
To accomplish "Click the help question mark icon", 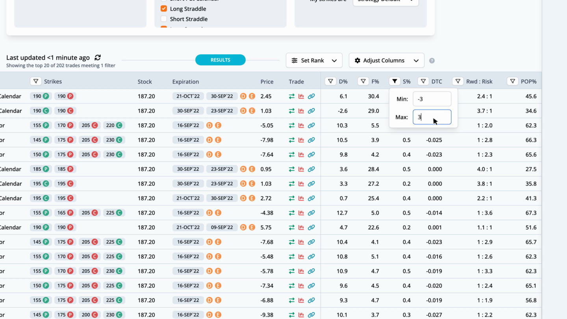I will 432,61.
